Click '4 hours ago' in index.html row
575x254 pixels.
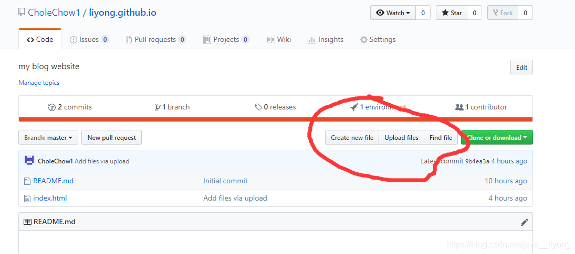point(508,198)
